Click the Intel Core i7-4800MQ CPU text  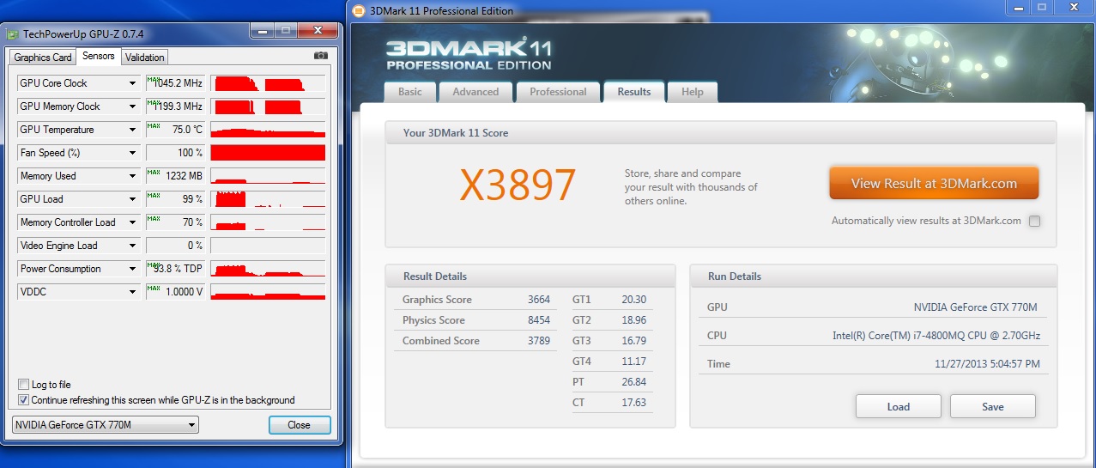pyautogui.click(x=936, y=336)
